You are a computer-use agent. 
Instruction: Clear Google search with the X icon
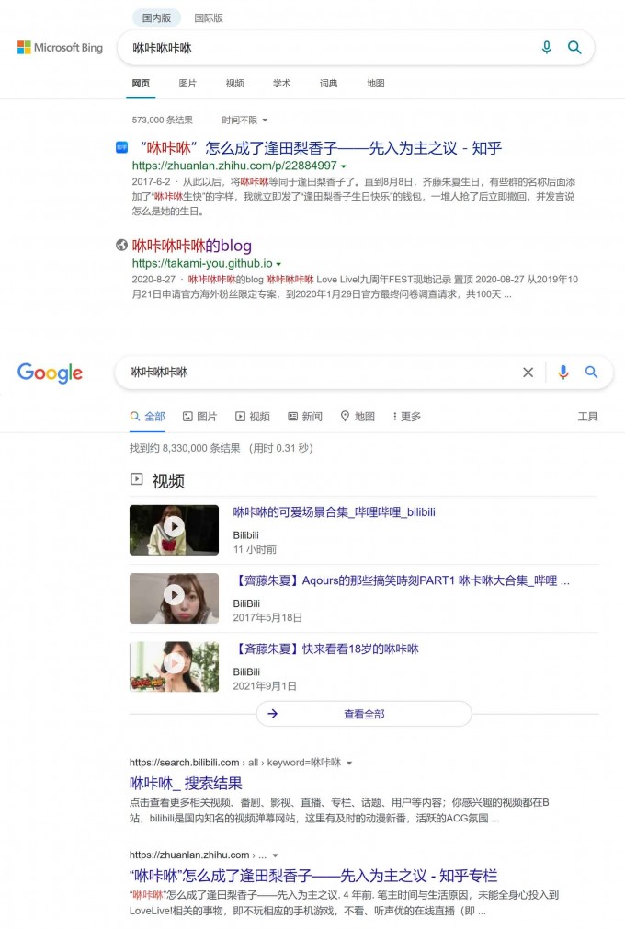528,373
